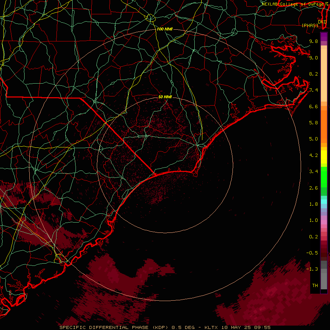Click the 100 NMI range ring label
Image resolution: width=330 pixels, height=330 pixels.
(x=165, y=29)
